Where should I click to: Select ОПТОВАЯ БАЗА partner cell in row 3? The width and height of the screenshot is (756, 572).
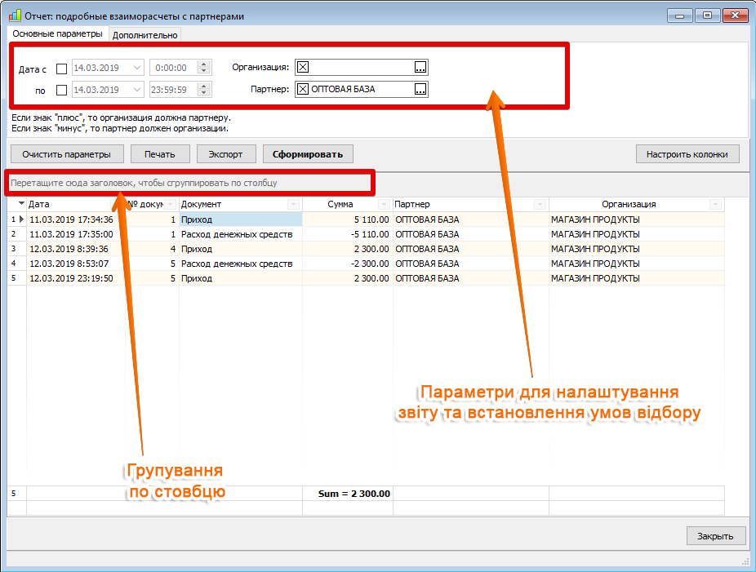click(x=471, y=249)
